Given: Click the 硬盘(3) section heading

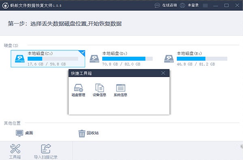Looking at the screenshot, I should [11, 45].
